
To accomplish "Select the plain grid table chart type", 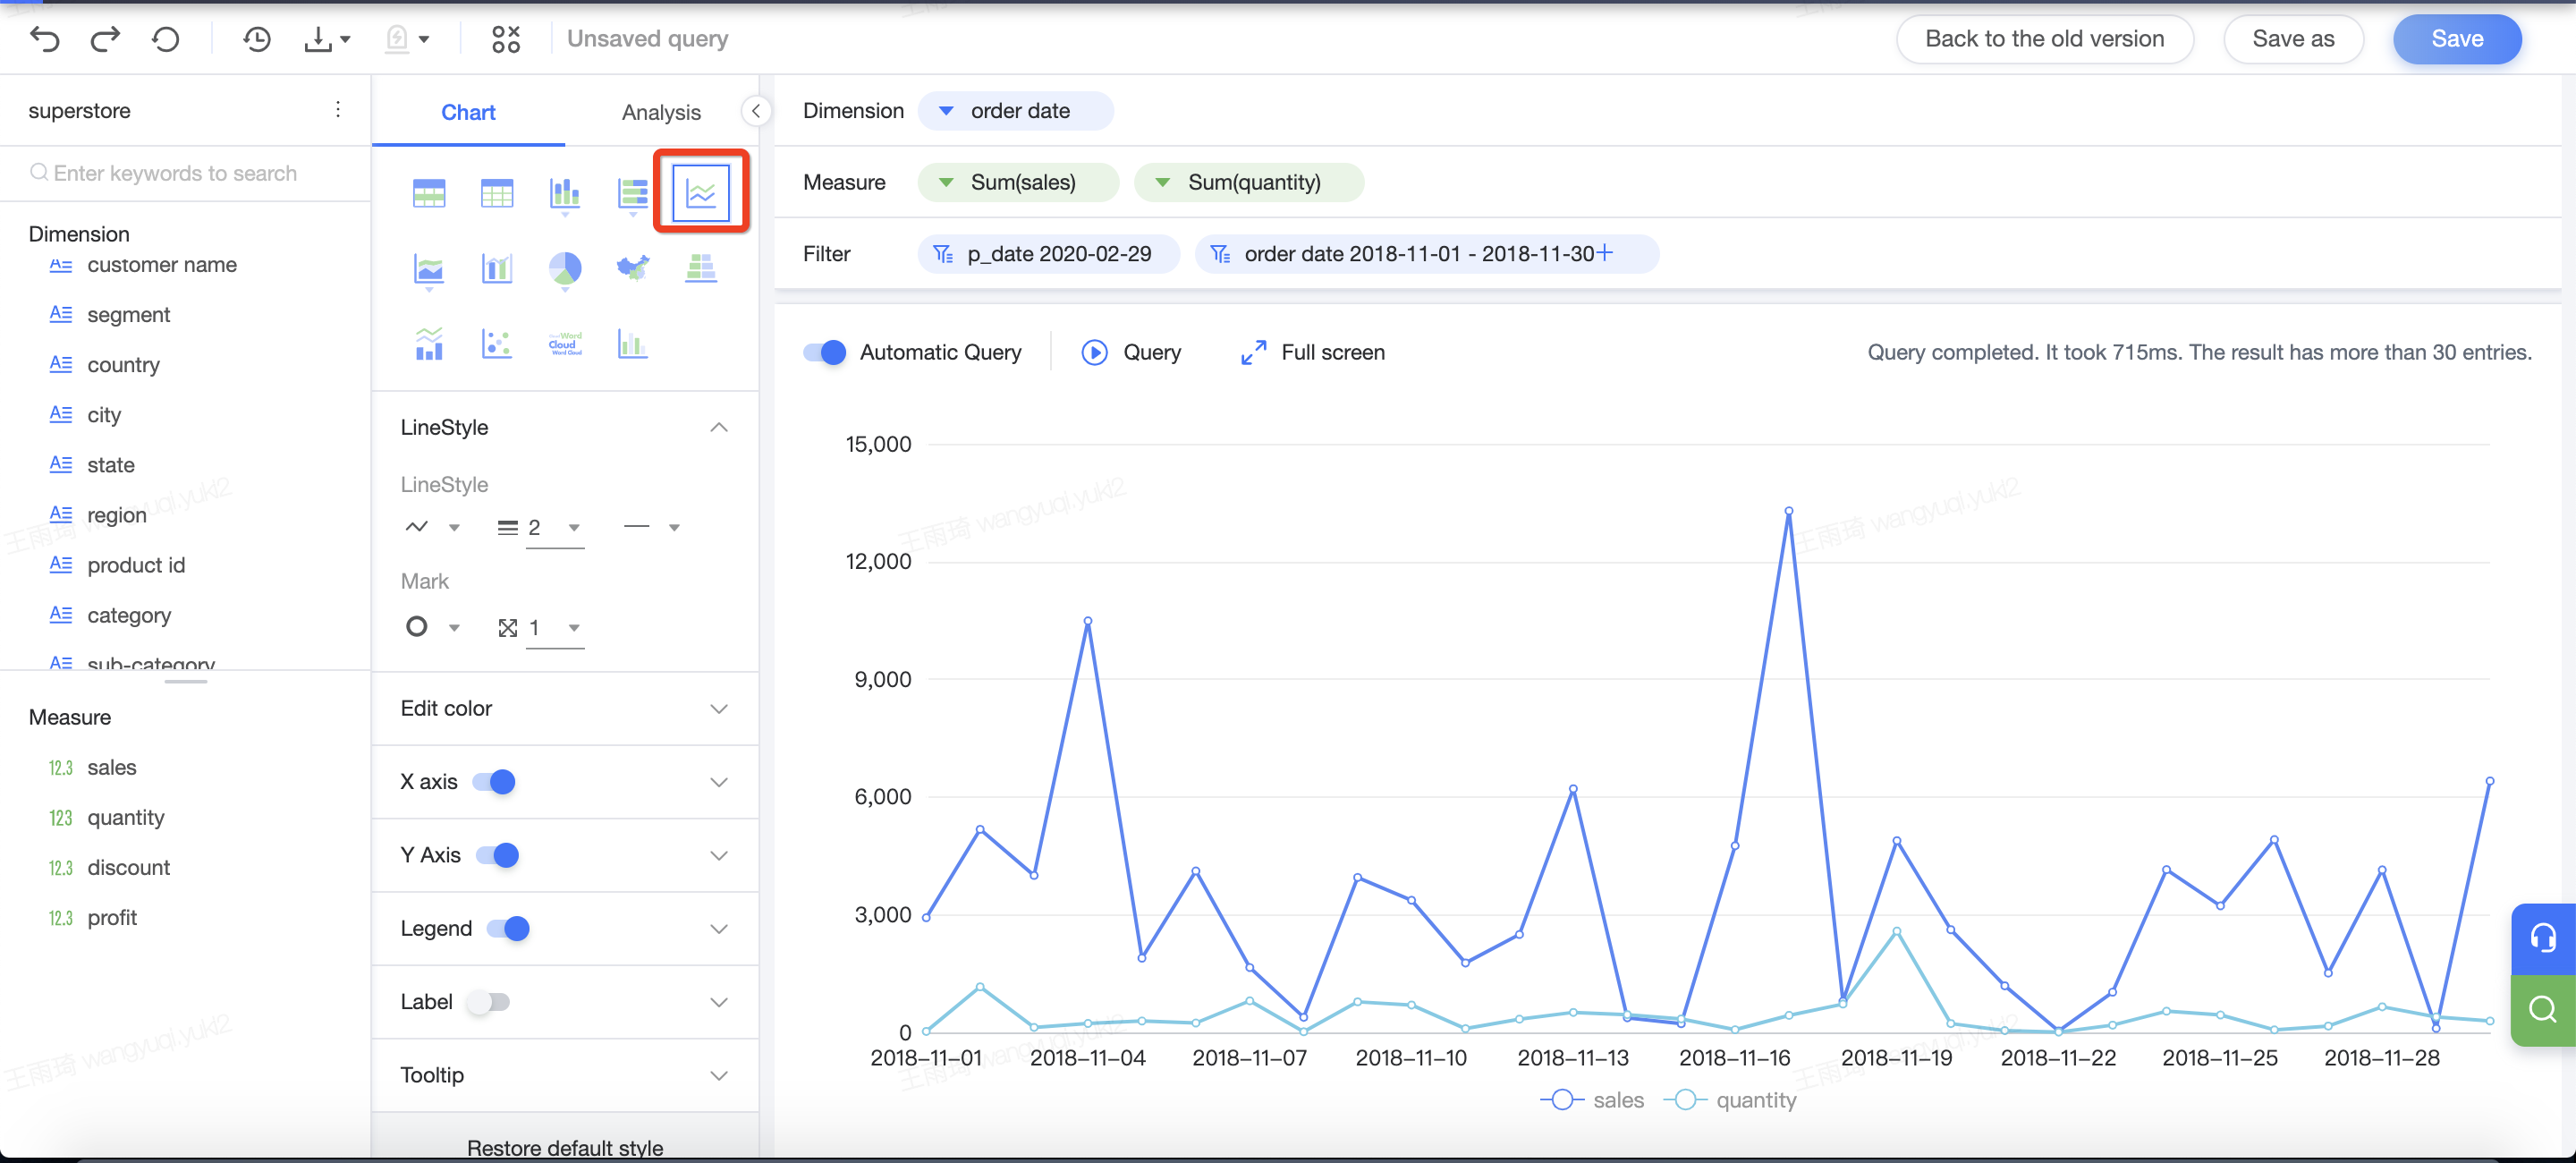I will [497, 192].
